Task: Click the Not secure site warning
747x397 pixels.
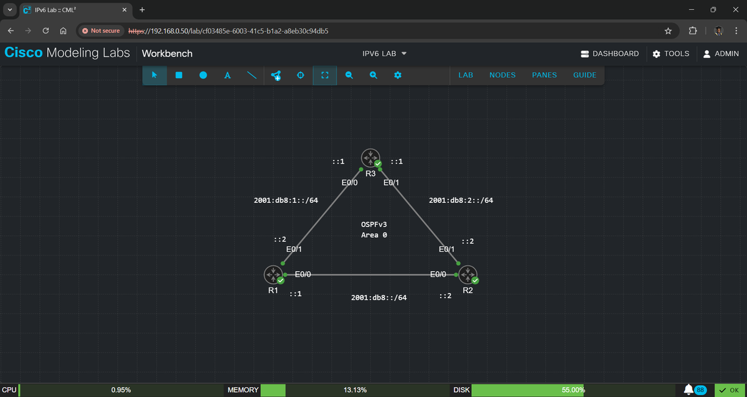Action: click(100, 30)
